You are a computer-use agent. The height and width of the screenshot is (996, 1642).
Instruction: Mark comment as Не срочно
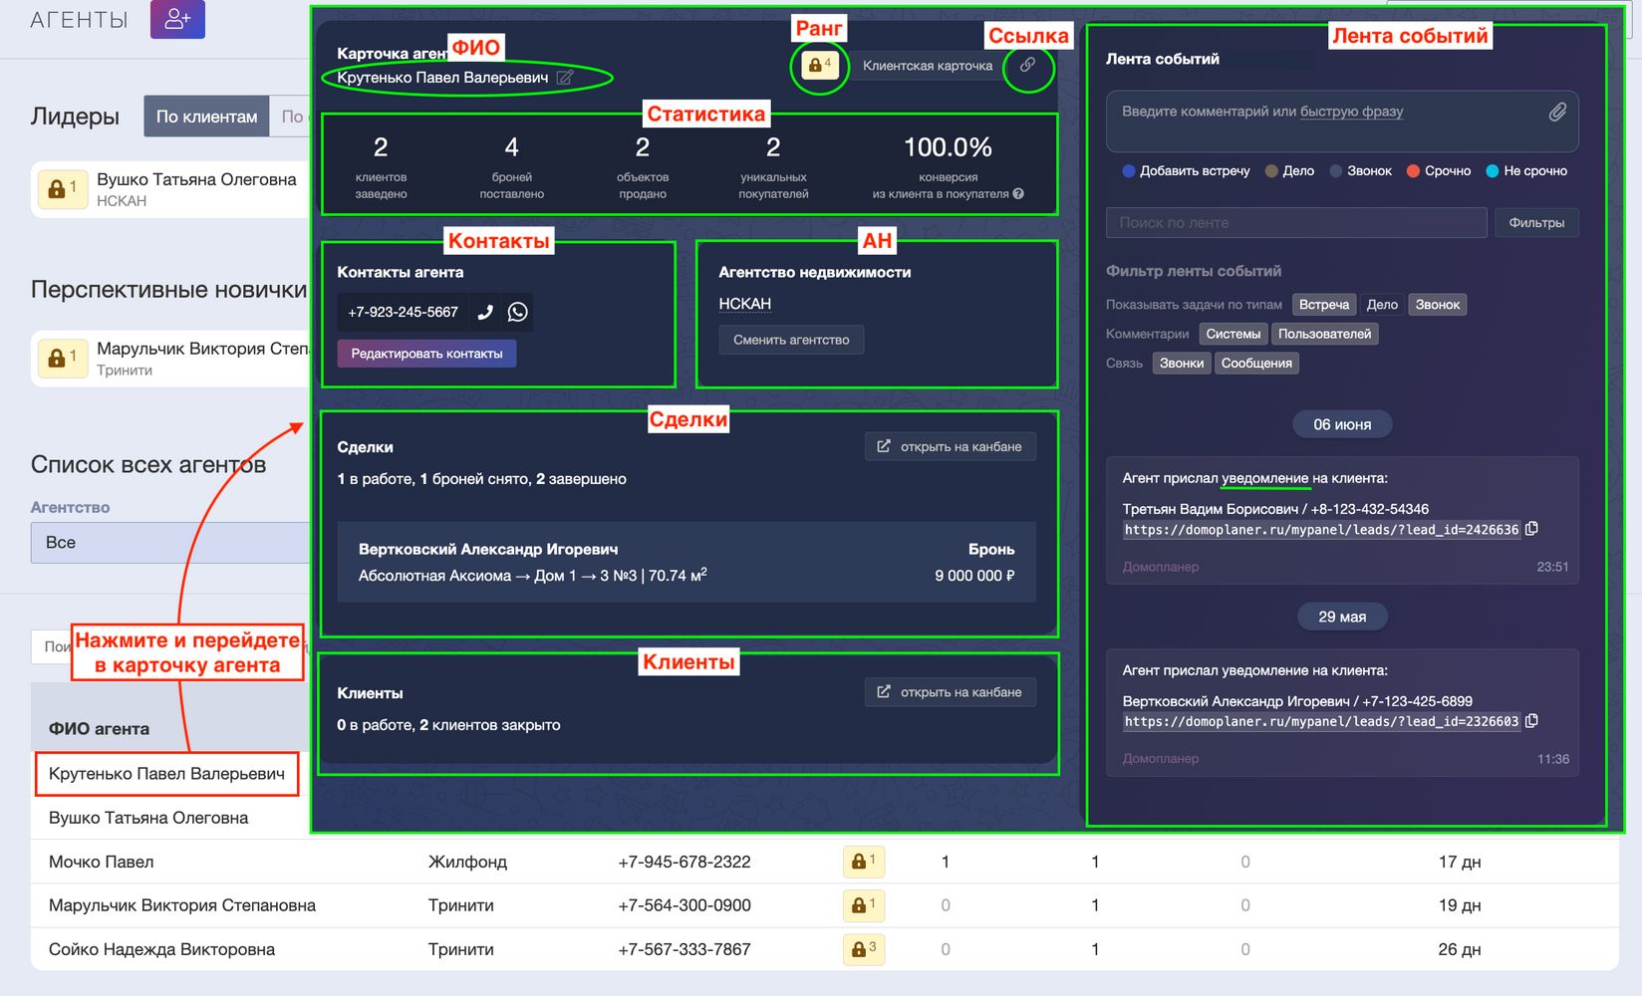click(x=1526, y=170)
